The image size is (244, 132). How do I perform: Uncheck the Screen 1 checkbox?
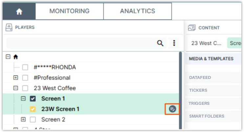coord(33,99)
